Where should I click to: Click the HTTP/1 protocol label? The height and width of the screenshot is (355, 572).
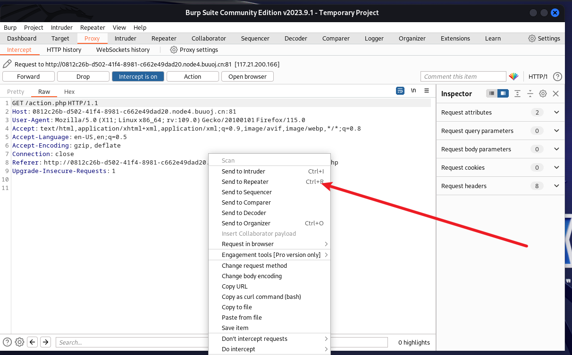click(538, 76)
